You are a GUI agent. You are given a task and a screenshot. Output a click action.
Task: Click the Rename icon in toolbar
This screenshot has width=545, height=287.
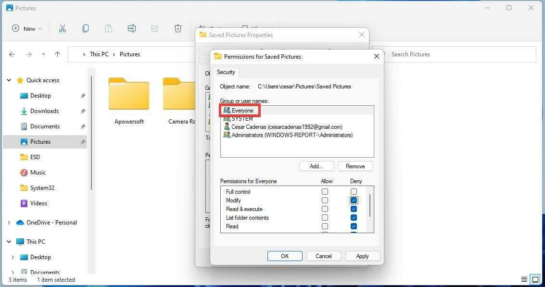click(x=131, y=28)
